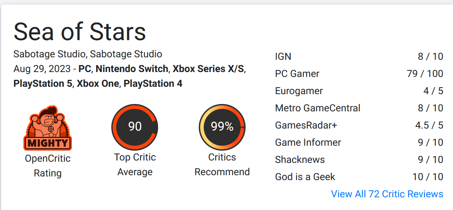
Task: Click the Sea of Stars title
Action: coord(80,31)
